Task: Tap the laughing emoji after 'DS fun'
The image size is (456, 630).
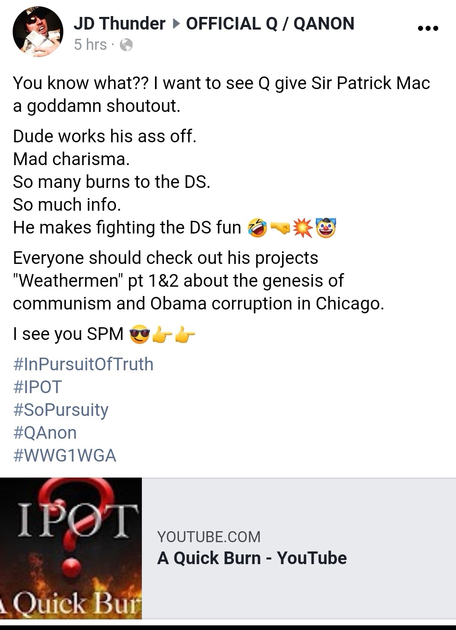Action: click(258, 228)
